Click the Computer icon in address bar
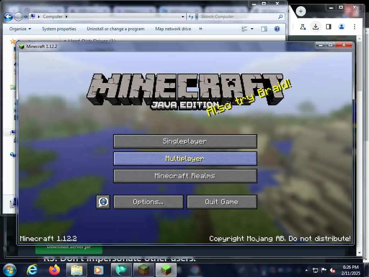Viewport: 369px width, 277px height. 33,17
